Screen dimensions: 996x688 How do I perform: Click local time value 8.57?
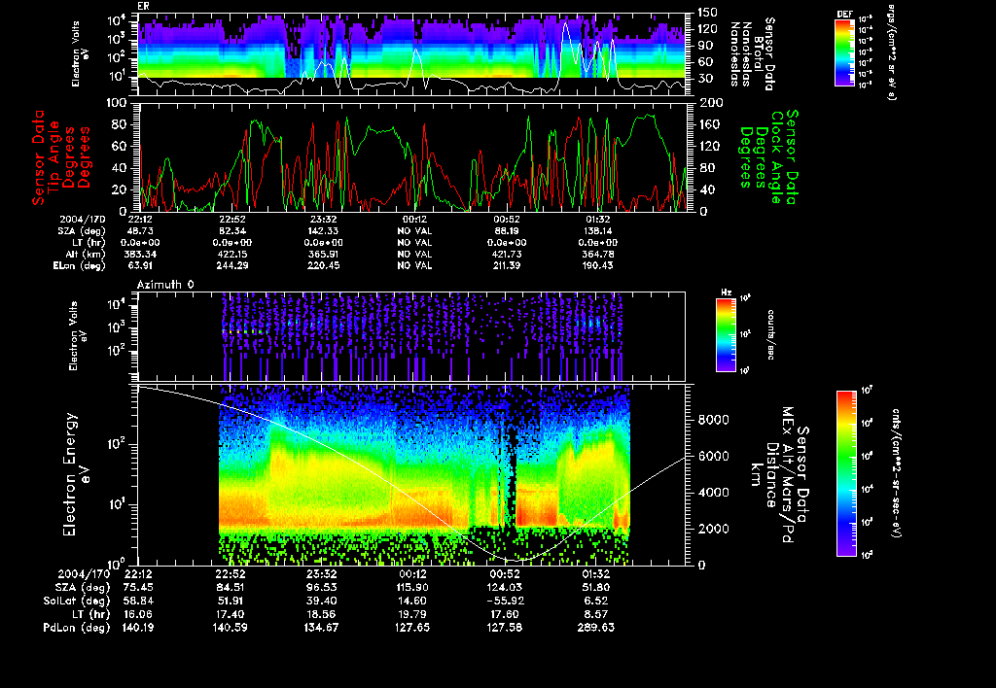pyautogui.click(x=595, y=614)
